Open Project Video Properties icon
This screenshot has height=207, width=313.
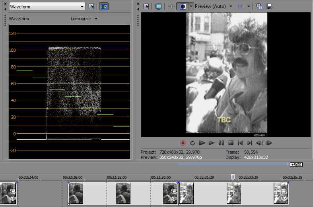tap(146, 6)
